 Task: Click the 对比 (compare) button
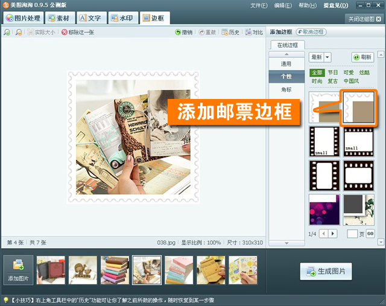pyautogui.click(x=254, y=32)
